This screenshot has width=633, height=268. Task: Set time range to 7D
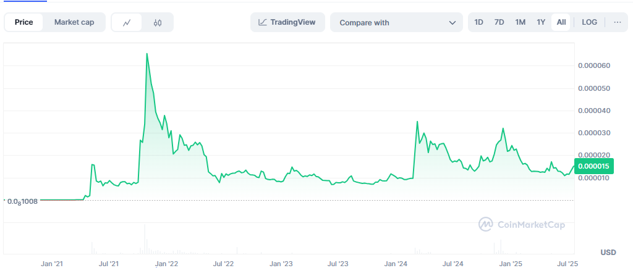499,22
